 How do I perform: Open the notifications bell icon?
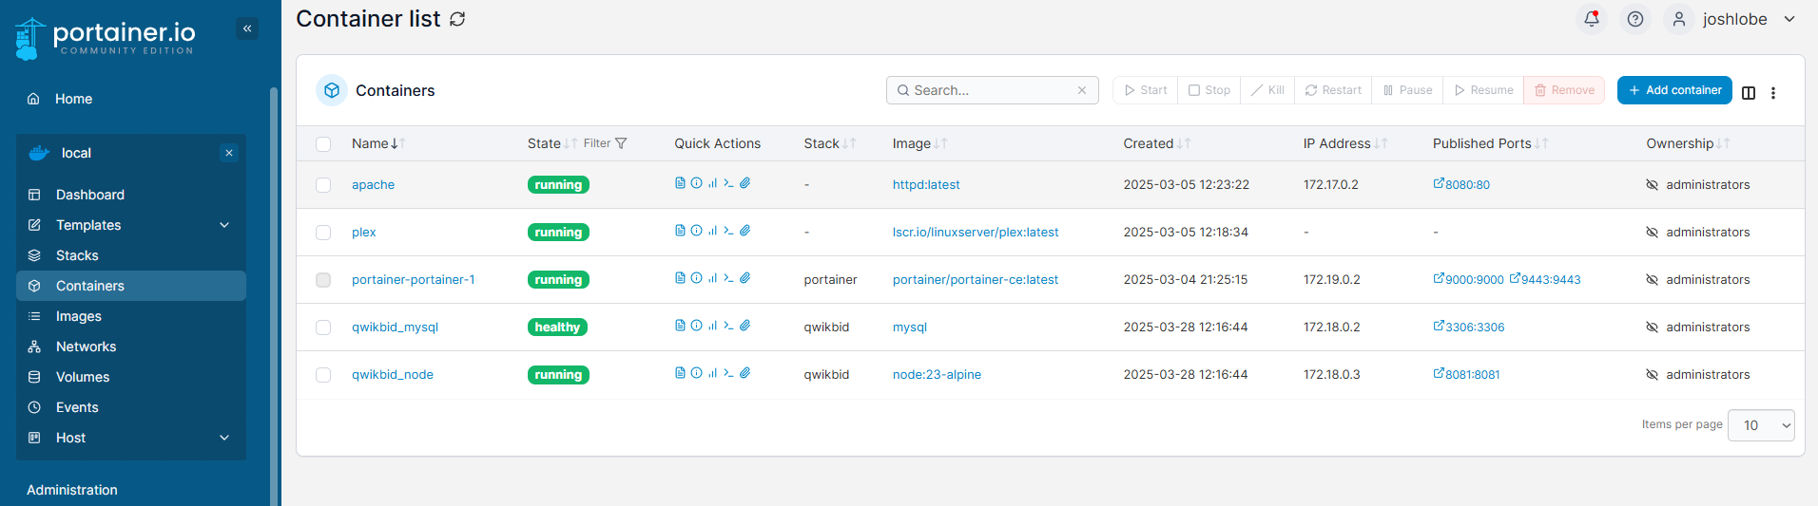(1592, 19)
